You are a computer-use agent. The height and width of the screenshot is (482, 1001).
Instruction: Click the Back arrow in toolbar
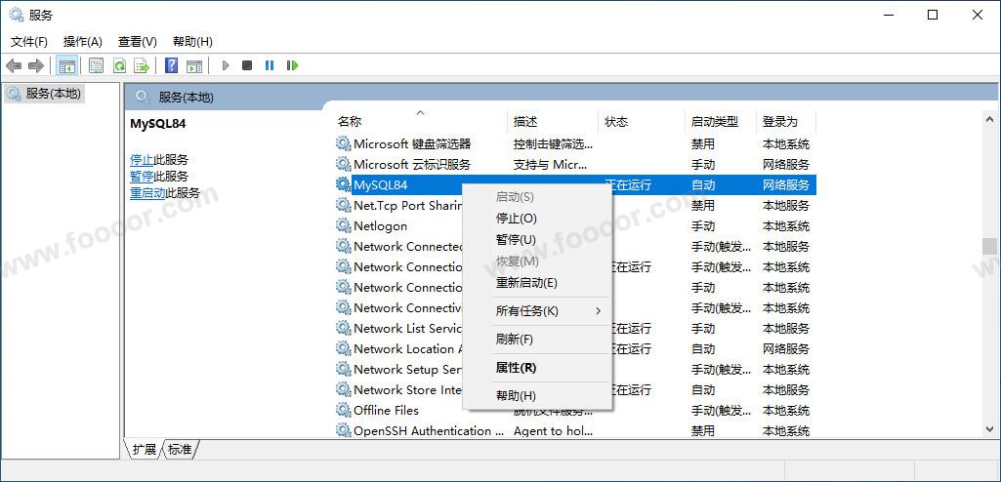(x=14, y=65)
